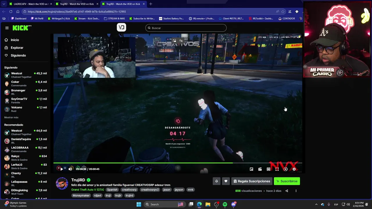Open CONTADOR bookmark
This screenshot has width=372, height=209.
[x=287, y=19]
